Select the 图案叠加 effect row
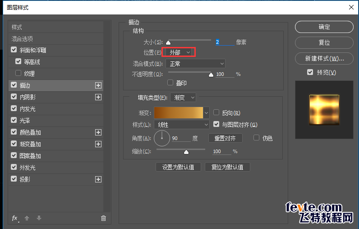359x229 pixels. click(56, 156)
